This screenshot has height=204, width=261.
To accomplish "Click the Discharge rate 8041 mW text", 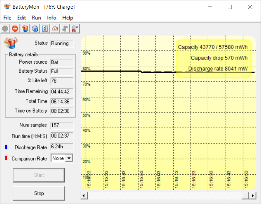I will tap(218, 69).
